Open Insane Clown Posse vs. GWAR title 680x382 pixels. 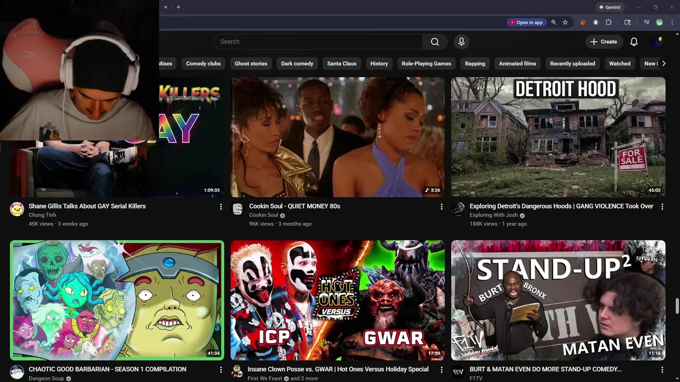tap(338, 369)
